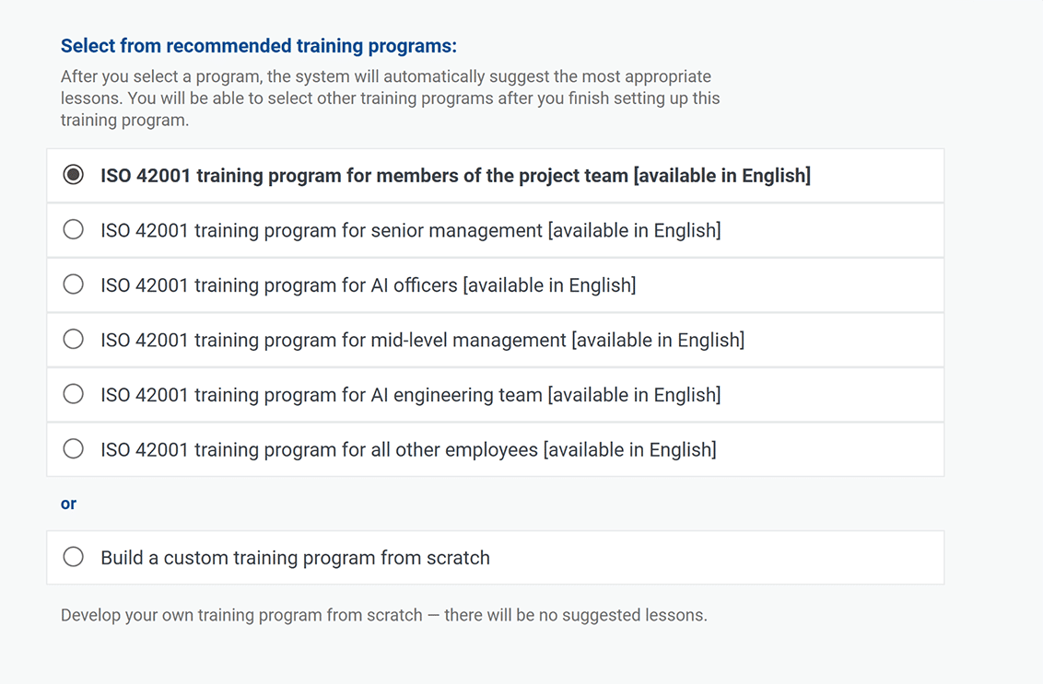1043x684 pixels.
Task: Enable the custom training program radio button
Action: point(74,557)
